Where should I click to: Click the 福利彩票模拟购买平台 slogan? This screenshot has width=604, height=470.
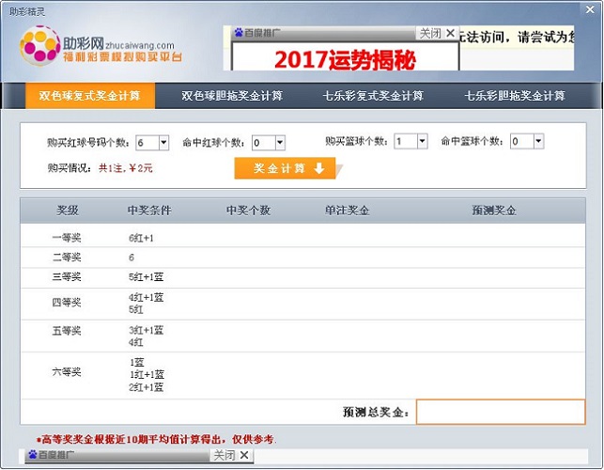click(x=122, y=57)
